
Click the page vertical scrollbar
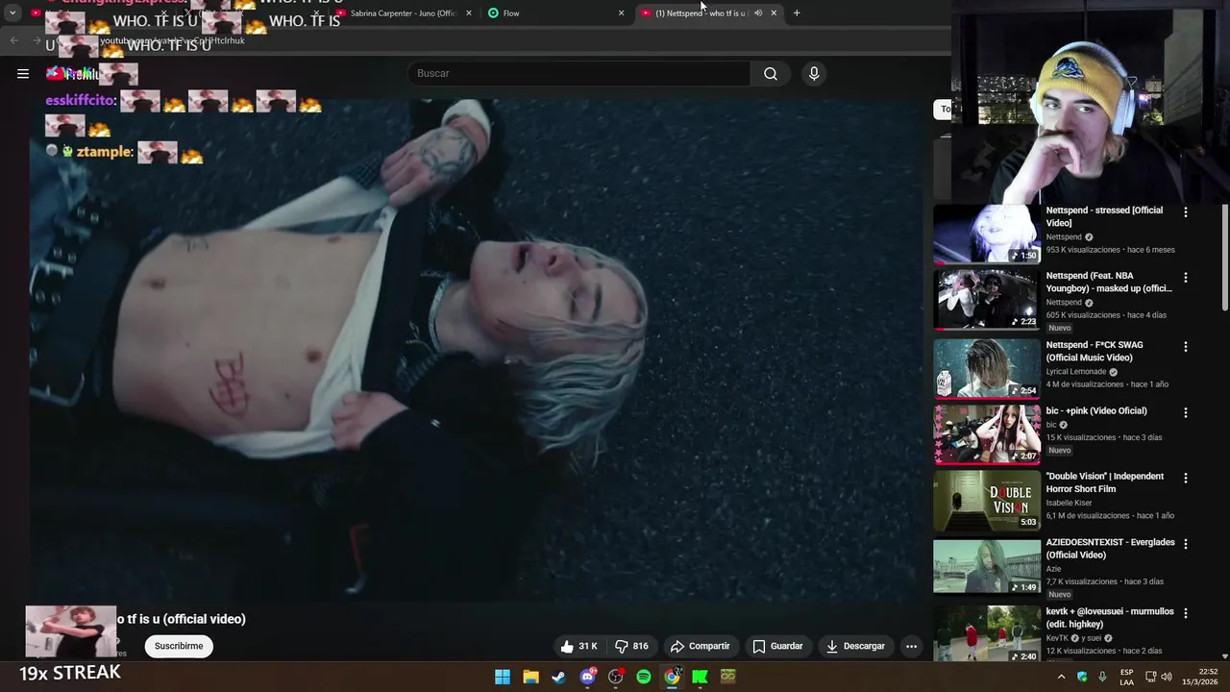tap(1224, 256)
